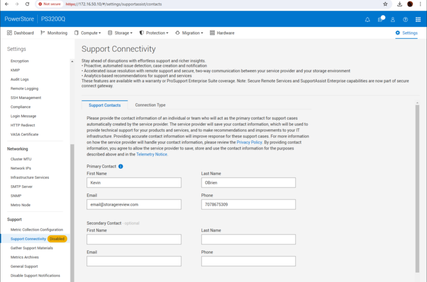Expand the Storage dropdown menu
This screenshot has height=282, width=427.
120,33
